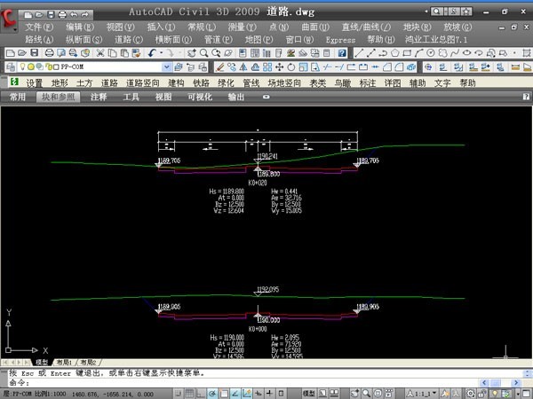Screen dimensions: 533x399
Task: Minimize ribbon panels with the small toggle button
Action: [x=266, y=97]
